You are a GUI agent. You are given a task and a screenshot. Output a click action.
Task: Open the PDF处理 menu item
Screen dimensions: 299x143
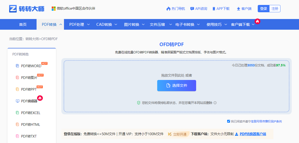click(x=77, y=24)
